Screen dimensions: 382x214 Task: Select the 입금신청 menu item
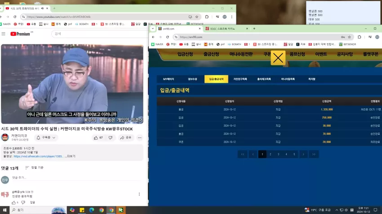tap(185, 54)
